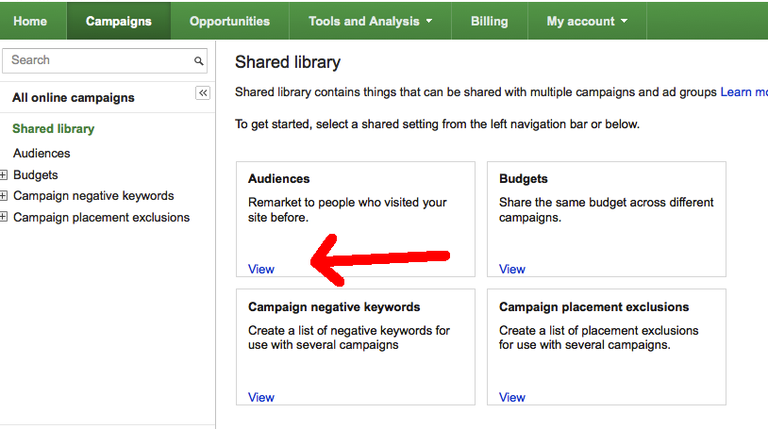The image size is (768, 429).
Task: Open the Billing tab
Action: tap(489, 21)
